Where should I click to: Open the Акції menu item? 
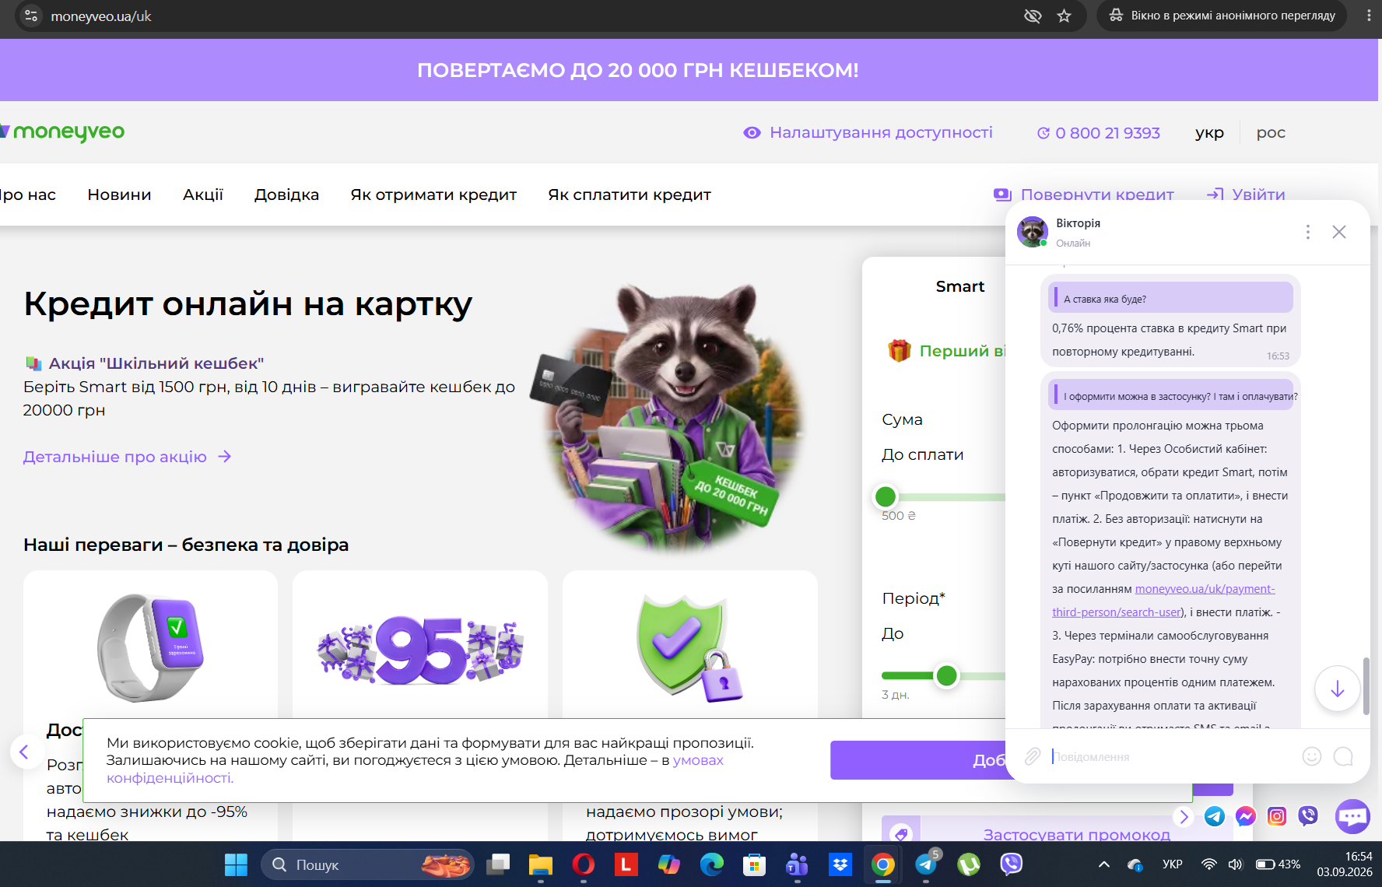(x=203, y=195)
